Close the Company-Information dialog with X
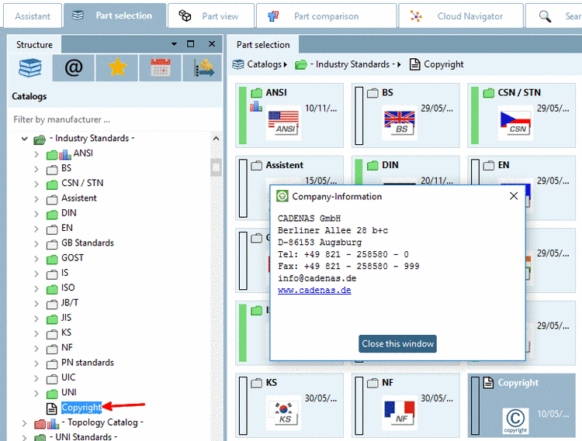Screen dimensions: 582x441 coord(514,196)
